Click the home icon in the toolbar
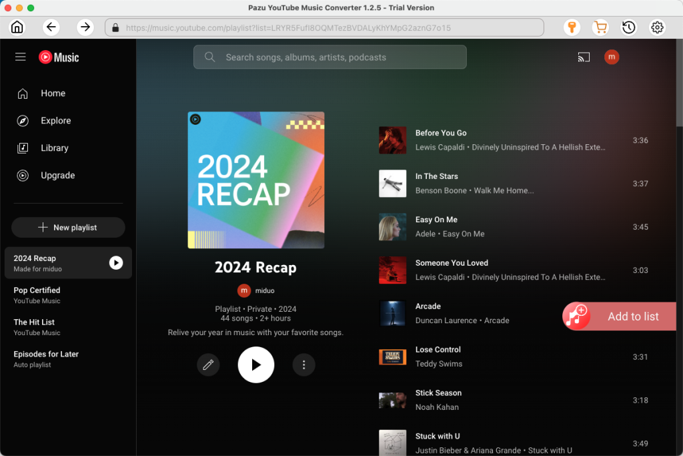Image resolution: width=683 pixels, height=456 pixels. click(17, 27)
